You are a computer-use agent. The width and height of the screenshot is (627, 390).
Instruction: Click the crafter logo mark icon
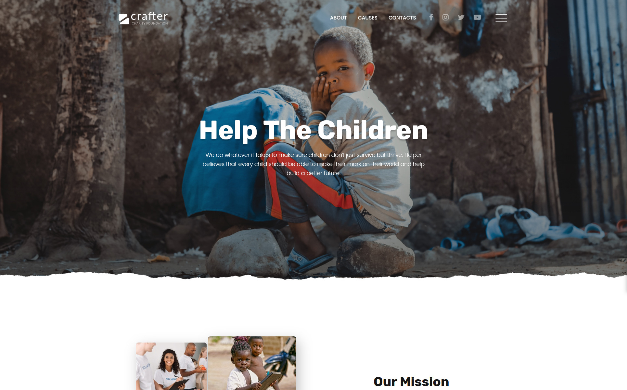point(124,19)
